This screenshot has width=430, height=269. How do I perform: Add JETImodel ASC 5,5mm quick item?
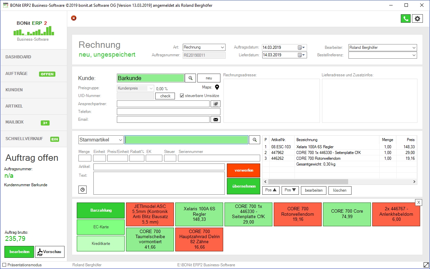click(x=150, y=214)
